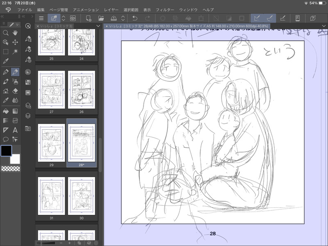Open the Color Wheel palette
This screenshot has width=328, height=246.
(28, 72)
